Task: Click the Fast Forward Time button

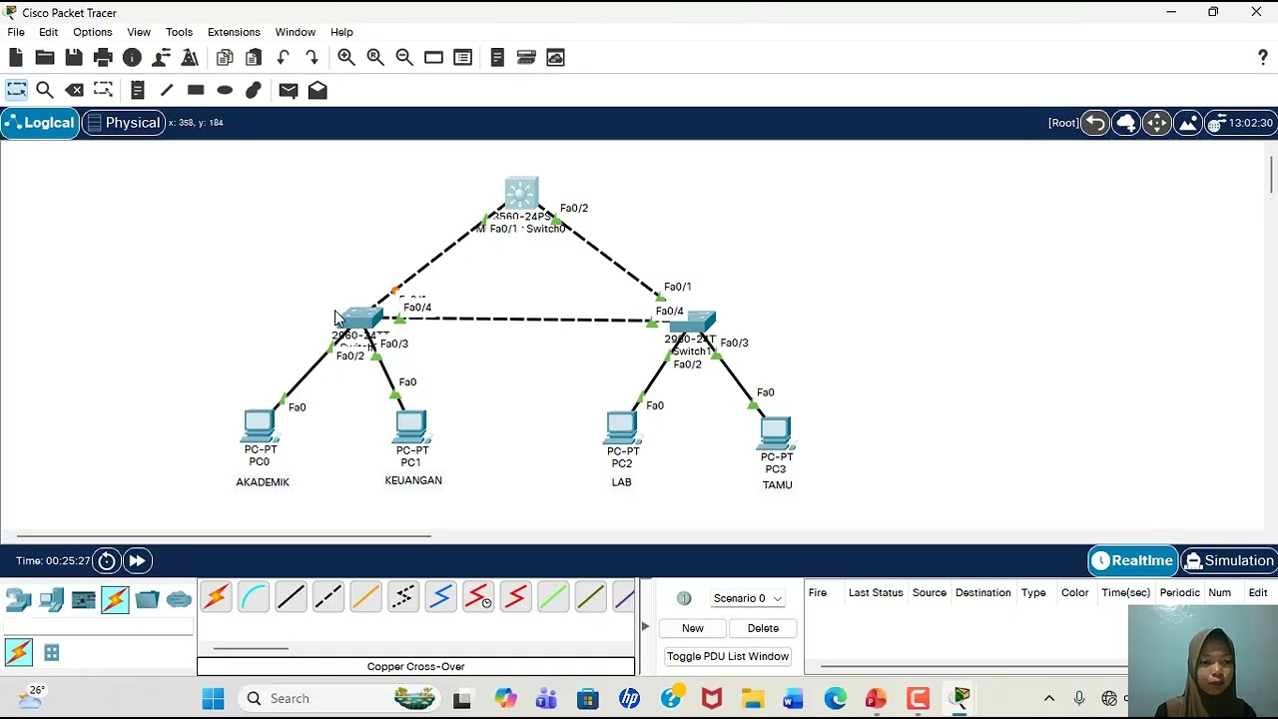Action: tap(137, 560)
